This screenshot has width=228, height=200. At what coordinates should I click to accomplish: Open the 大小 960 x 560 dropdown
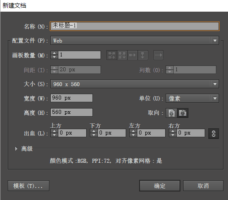pyautogui.click(x=135, y=84)
